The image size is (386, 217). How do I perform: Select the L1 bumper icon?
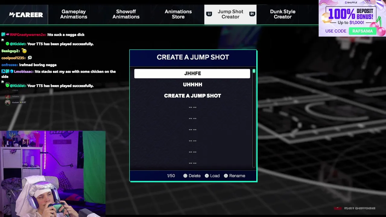point(209,14)
